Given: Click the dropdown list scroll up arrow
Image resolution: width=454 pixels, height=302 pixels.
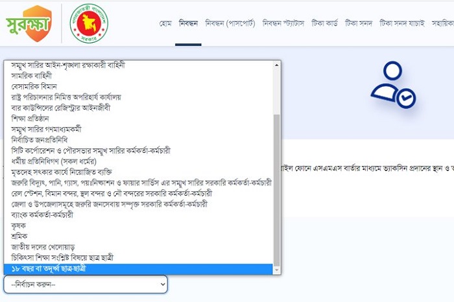Looking at the screenshot, I should click(x=277, y=65).
